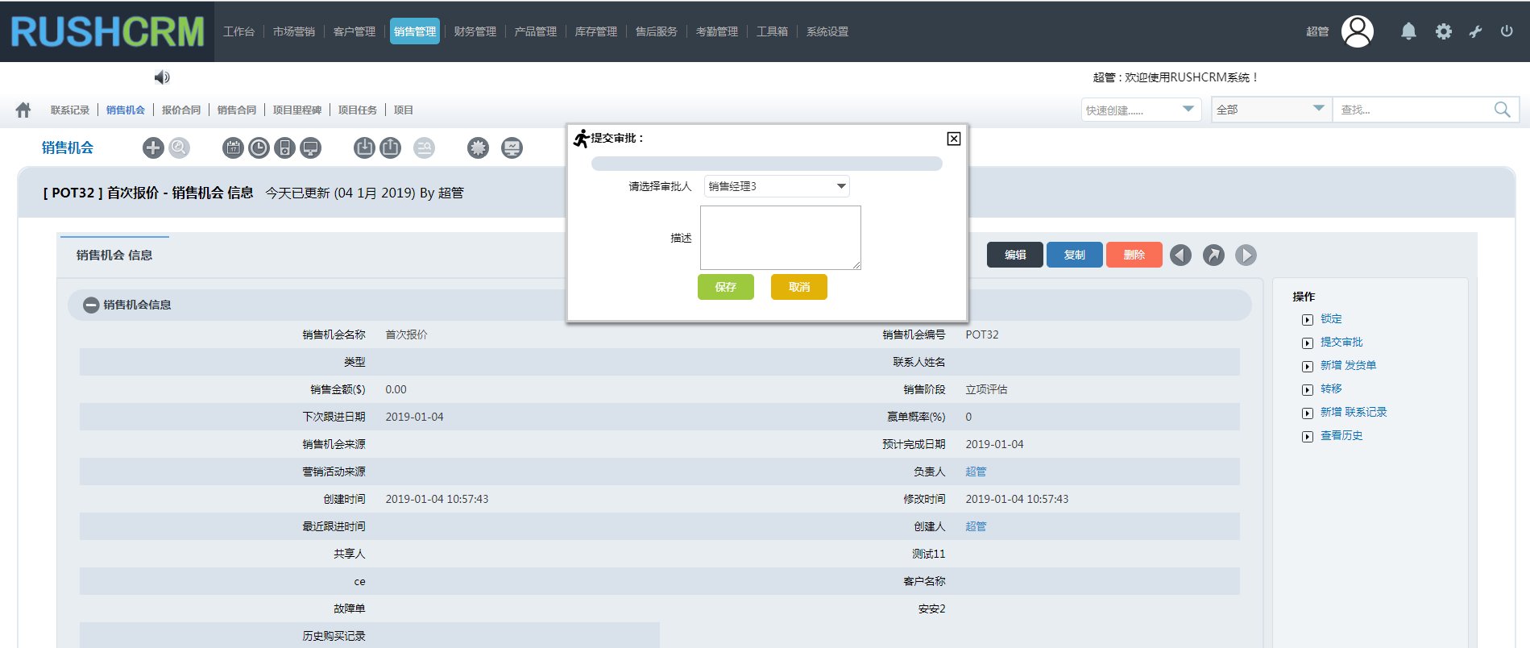Switch to the 报价合同 tab
Screen dimensions: 1530x648
[x=180, y=110]
